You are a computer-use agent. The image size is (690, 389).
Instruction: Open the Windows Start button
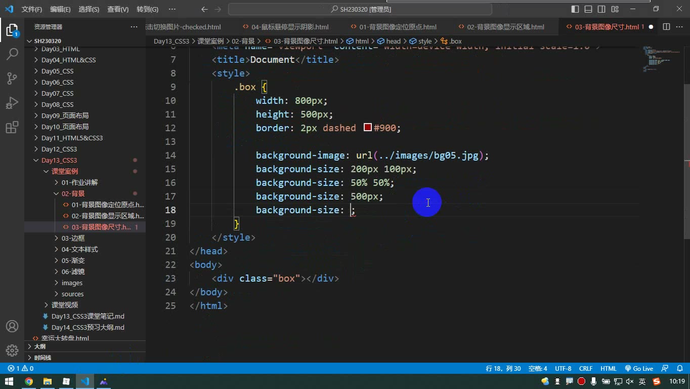[9, 381]
